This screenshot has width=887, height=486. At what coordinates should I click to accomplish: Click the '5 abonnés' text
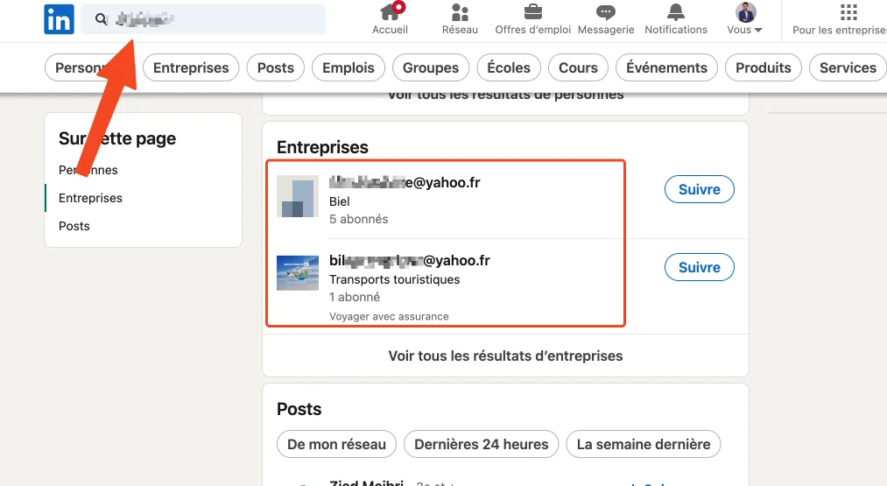359,219
